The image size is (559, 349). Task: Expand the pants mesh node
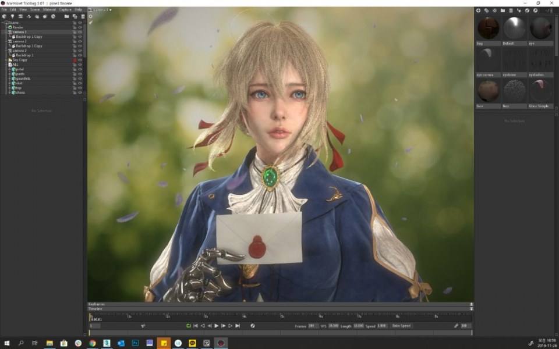click(10, 74)
